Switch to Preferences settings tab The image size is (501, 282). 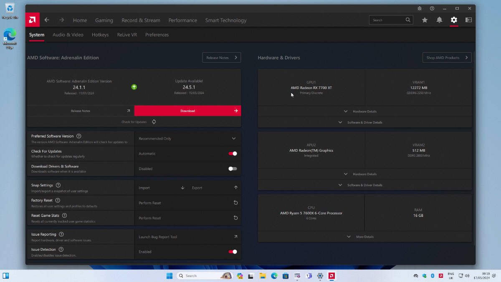[x=157, y=35]
